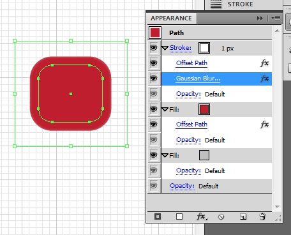
Task: Toggle visibility of Stroke Opacity row
Action: pos(154,94)
